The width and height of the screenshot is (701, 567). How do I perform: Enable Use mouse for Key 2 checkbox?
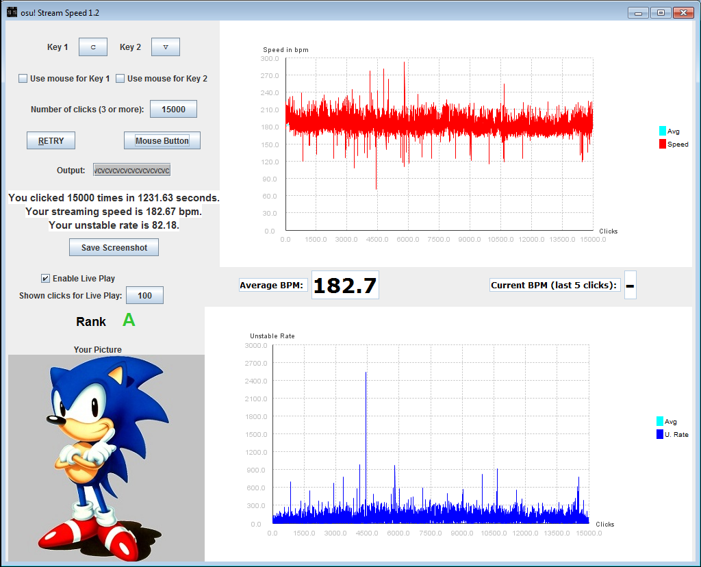click(120, 79)
